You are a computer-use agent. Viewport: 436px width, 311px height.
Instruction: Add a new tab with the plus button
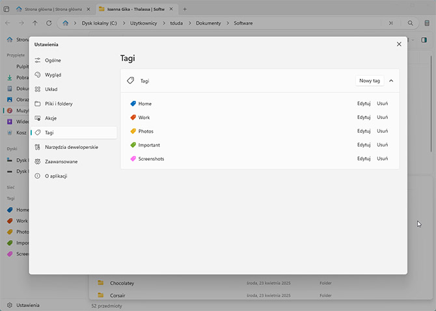point(185,9)
